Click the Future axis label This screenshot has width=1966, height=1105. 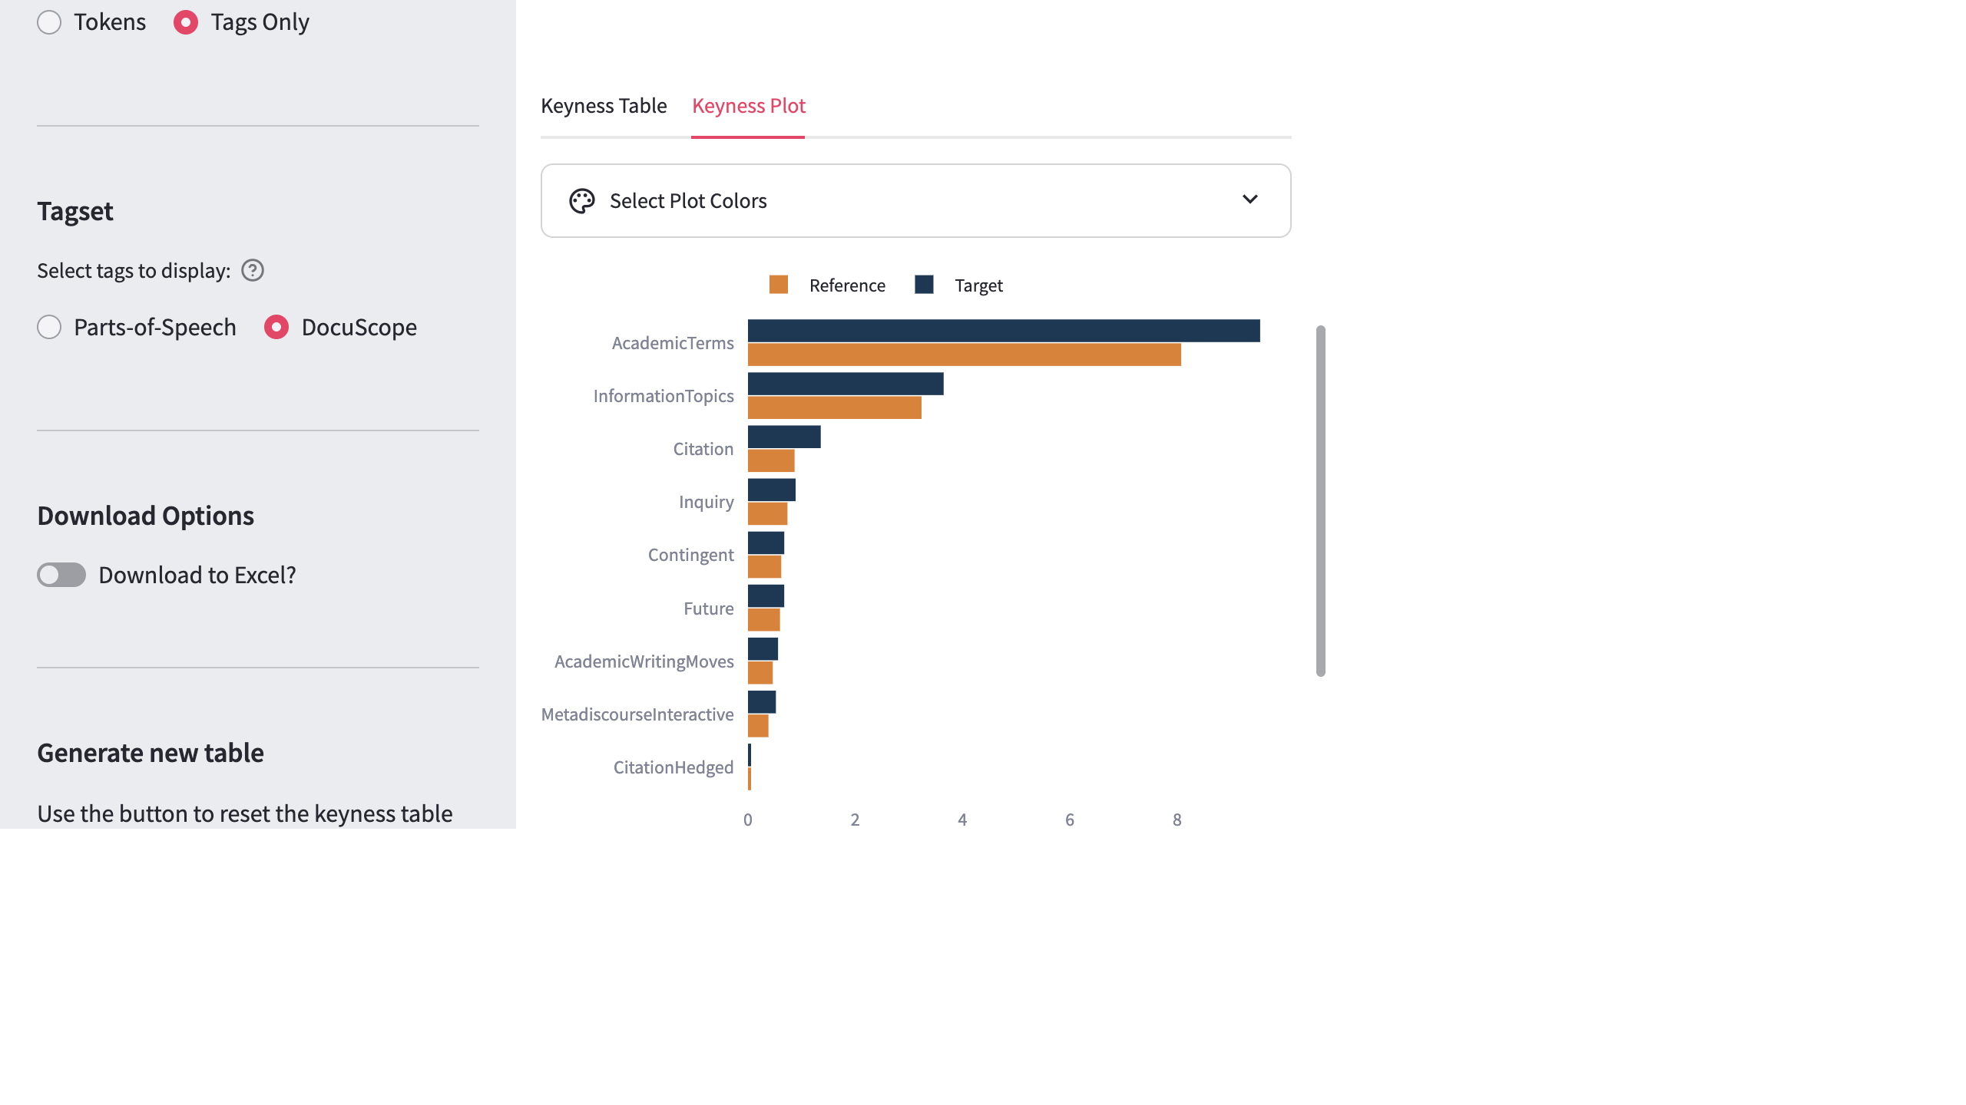point(709,609)
